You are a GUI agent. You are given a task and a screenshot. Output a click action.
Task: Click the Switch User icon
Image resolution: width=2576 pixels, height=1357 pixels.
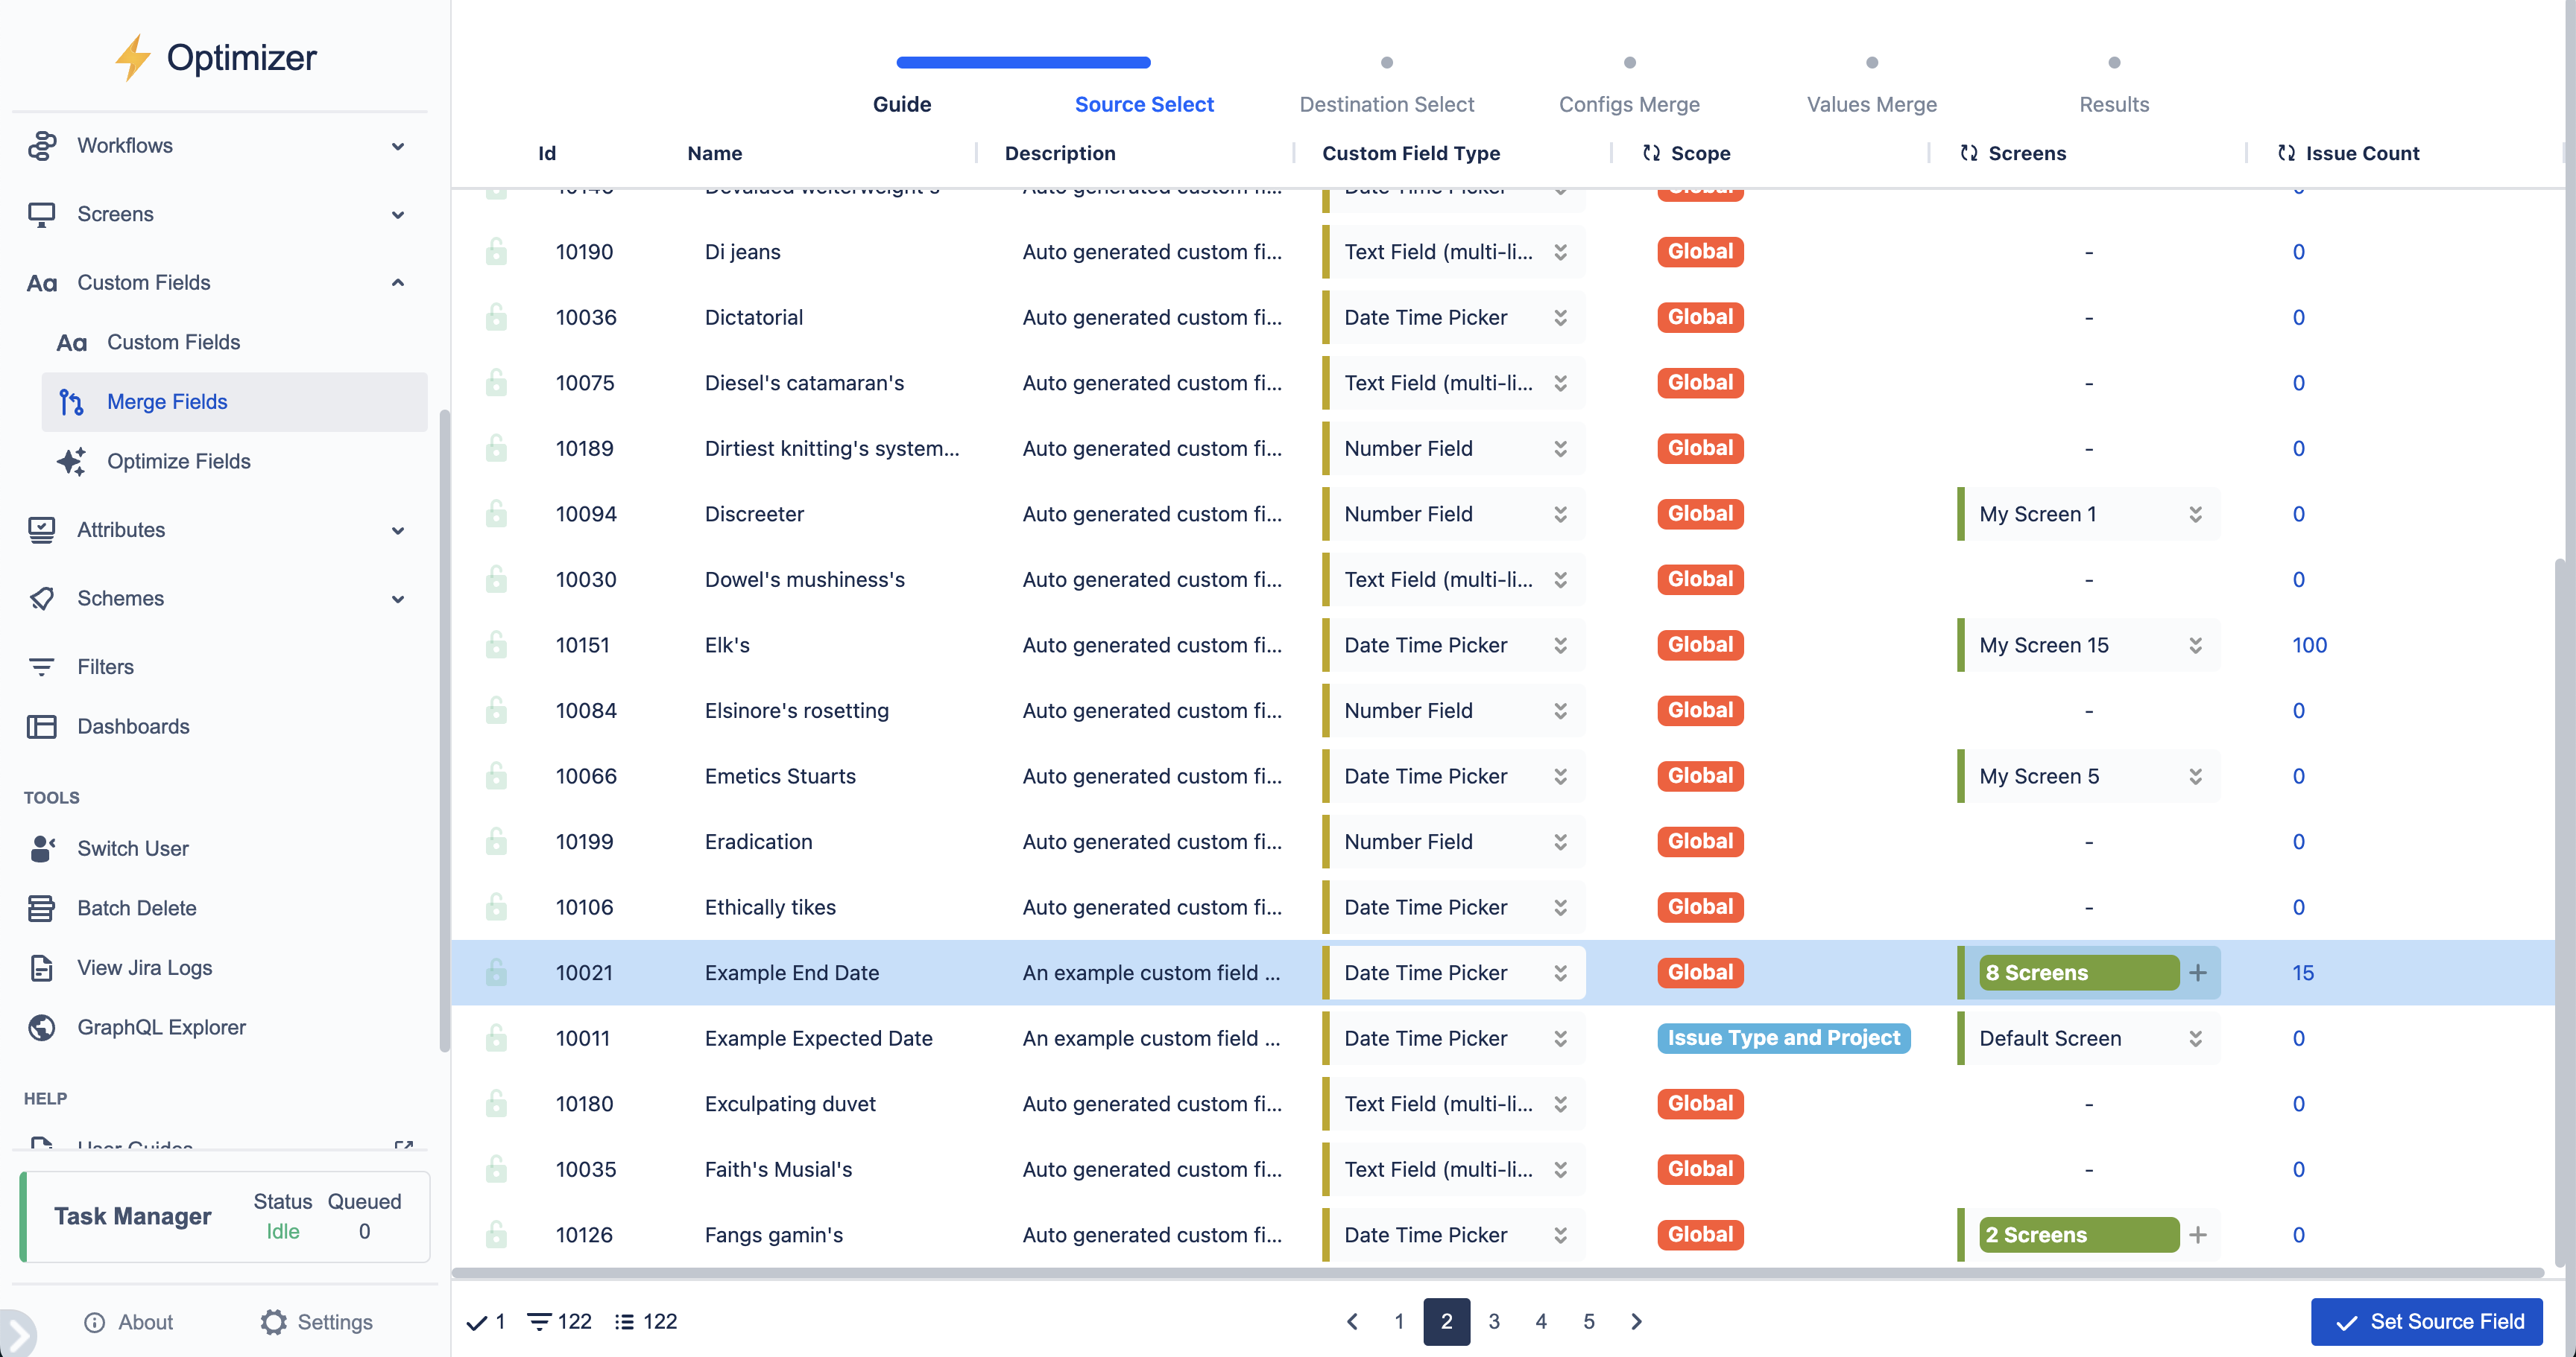coord(42,848)
